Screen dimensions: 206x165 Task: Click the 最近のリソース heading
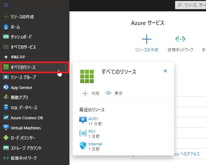(x=92, y=110)
